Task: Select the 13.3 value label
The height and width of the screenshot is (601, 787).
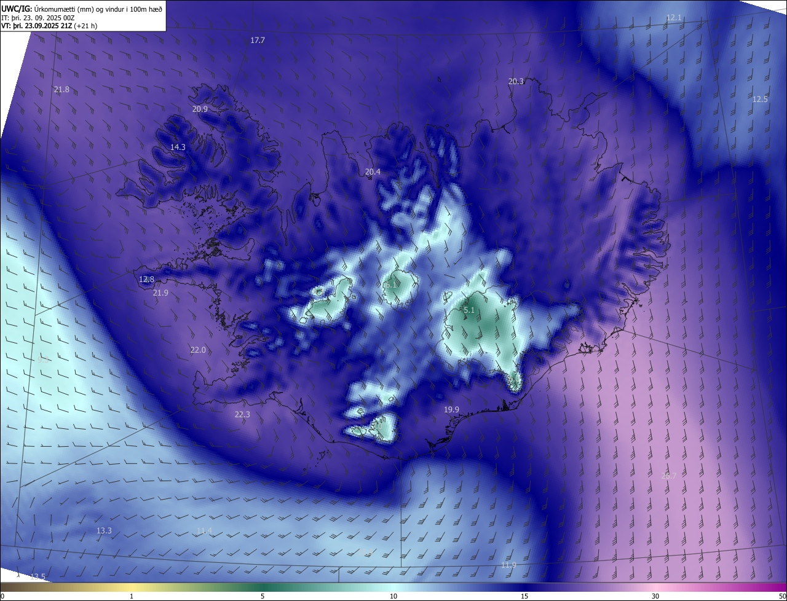Action: (104, 530)
